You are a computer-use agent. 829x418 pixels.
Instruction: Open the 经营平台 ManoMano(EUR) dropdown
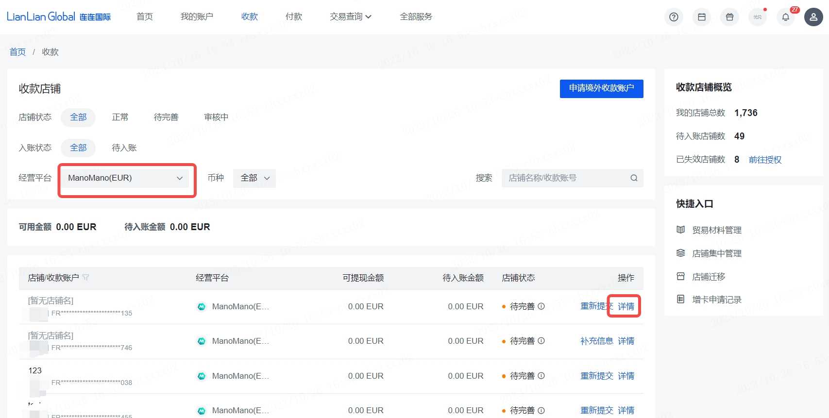click(x=126, y=178)
